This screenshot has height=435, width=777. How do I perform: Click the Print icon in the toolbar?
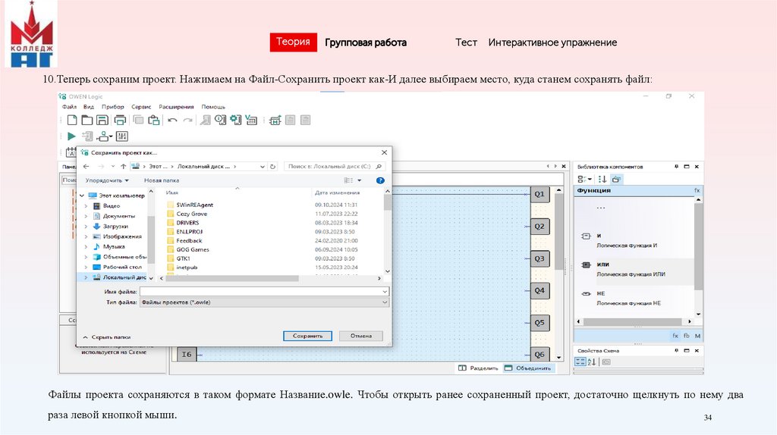click(x=120, y=120)
